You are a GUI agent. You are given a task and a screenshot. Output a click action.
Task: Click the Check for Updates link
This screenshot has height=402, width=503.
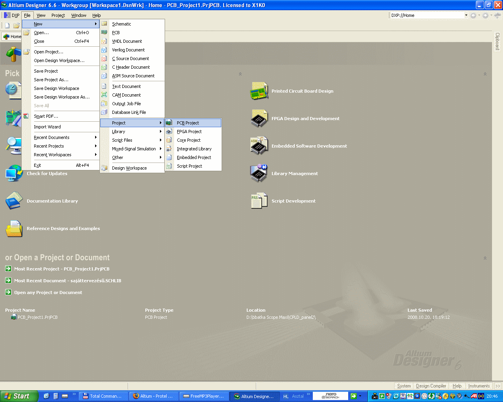pos(47,174)
